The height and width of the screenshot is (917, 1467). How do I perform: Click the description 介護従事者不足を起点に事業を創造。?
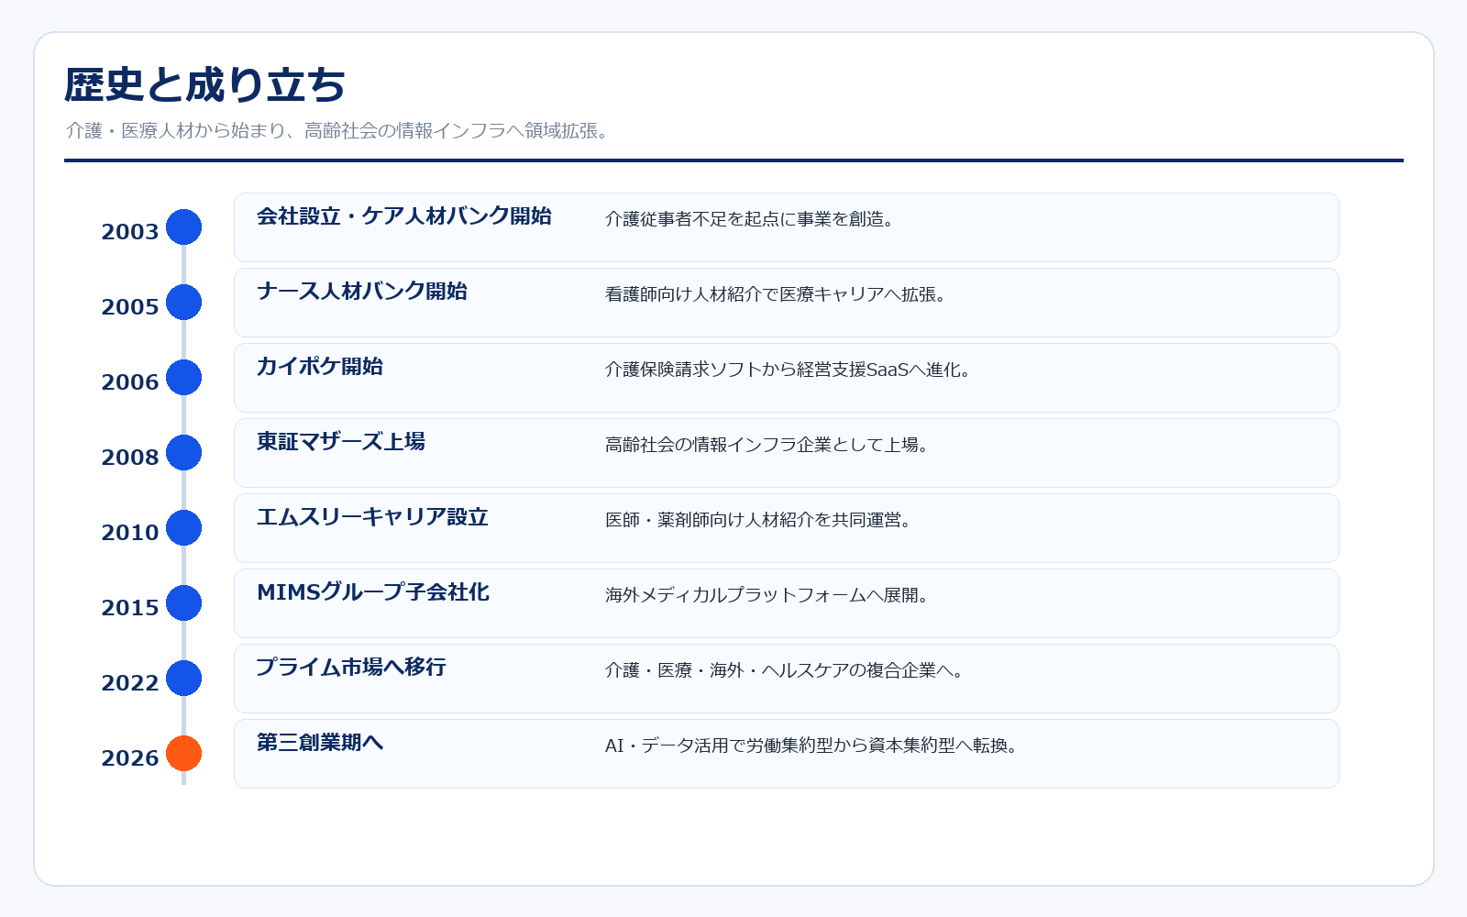click(x=750, y=219)
